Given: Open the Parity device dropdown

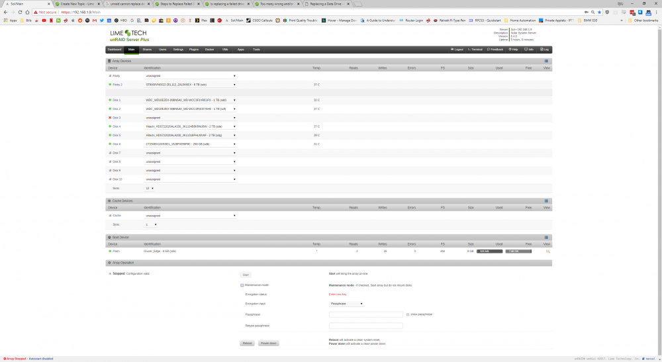Looking at the screenshot, I should [190, 76].
